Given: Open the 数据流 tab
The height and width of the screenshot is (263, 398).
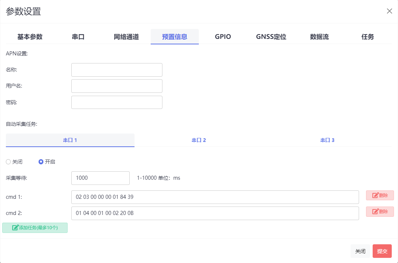Looking at the screenshot, I should 319,37.
